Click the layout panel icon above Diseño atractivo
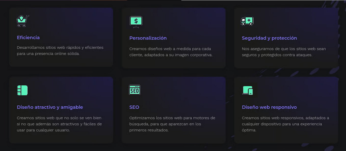The height and width of the screenshot is (151, 346). coord(22,90)
